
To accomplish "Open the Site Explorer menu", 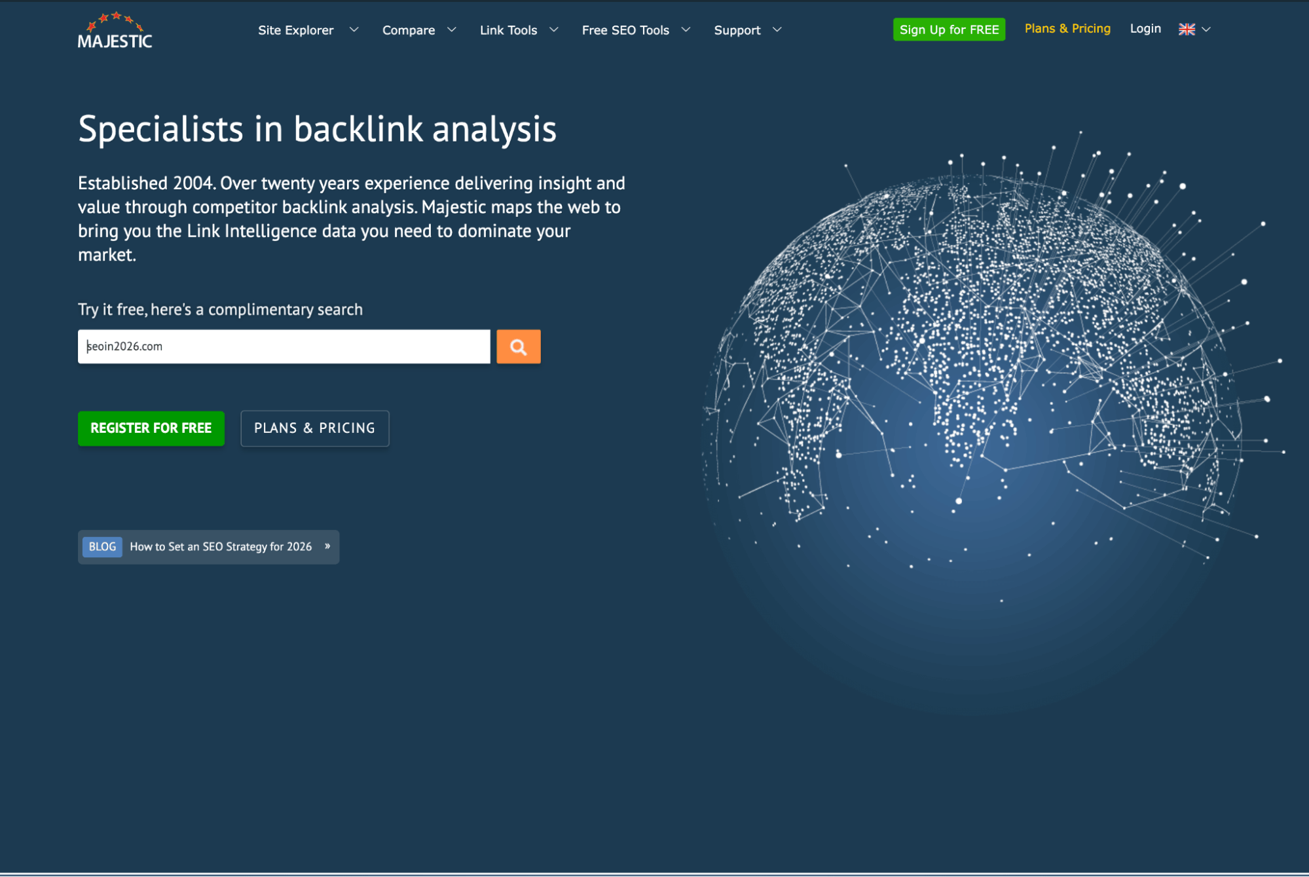I will (296, 30).
